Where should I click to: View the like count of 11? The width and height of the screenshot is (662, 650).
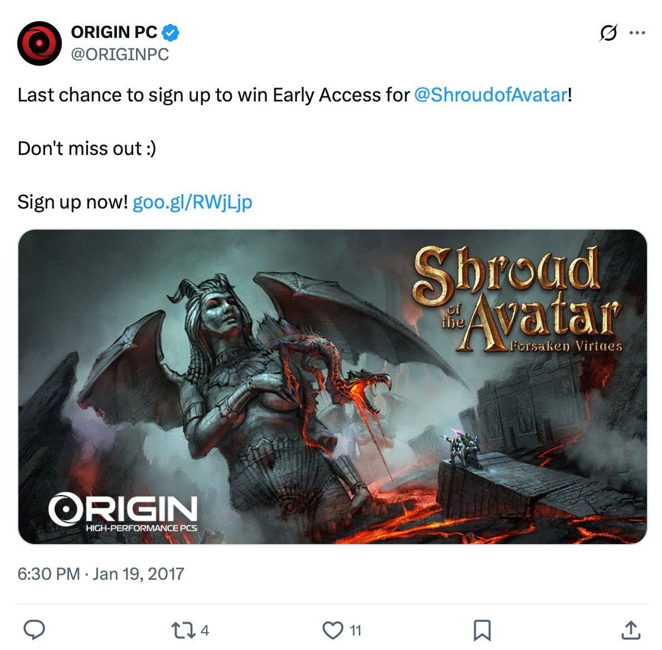coord(356,630)
